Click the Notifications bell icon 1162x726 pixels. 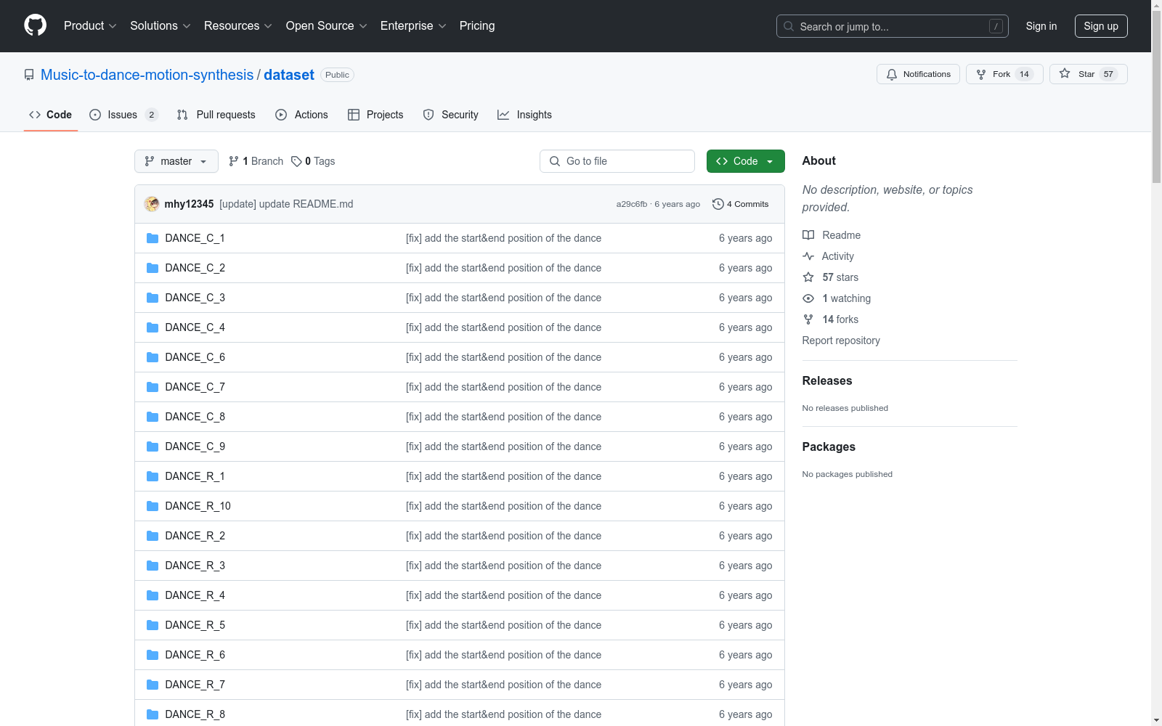[x=892, y=74]
